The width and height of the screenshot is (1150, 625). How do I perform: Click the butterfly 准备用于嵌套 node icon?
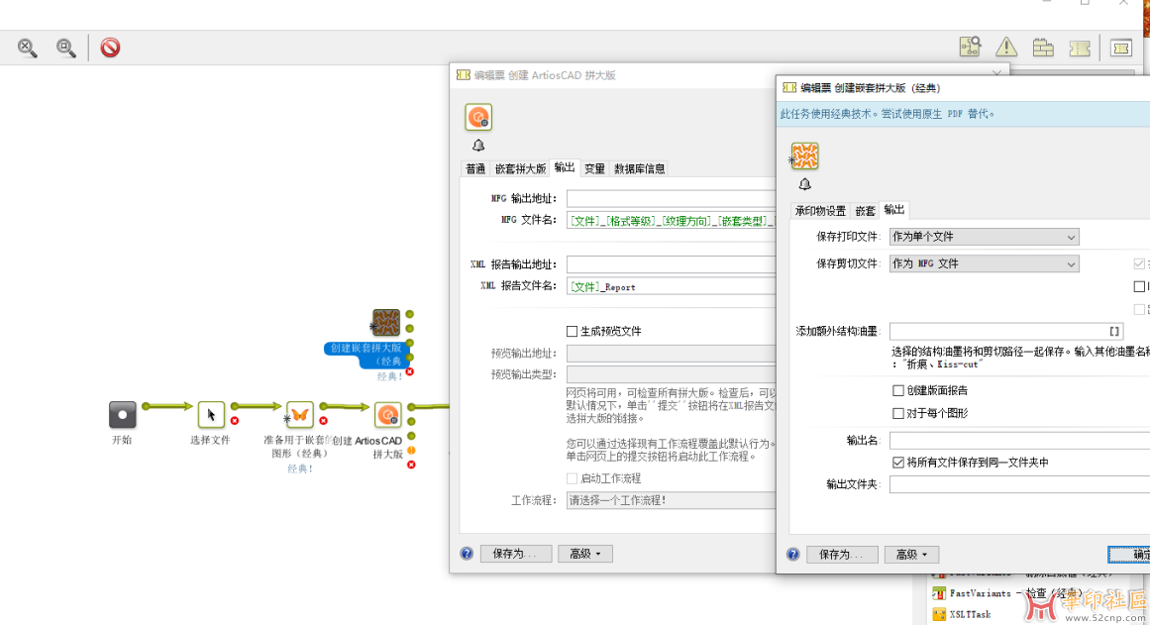pyautogui.click(x=299, y=415)
